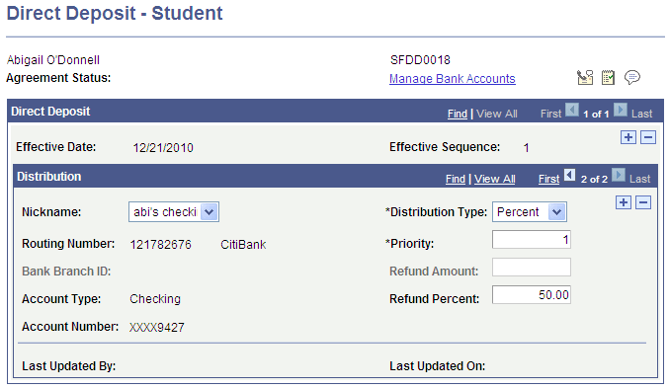669x389 pixels.
Task: Click the routing number 121782676
Action: [x=160, y=245]
